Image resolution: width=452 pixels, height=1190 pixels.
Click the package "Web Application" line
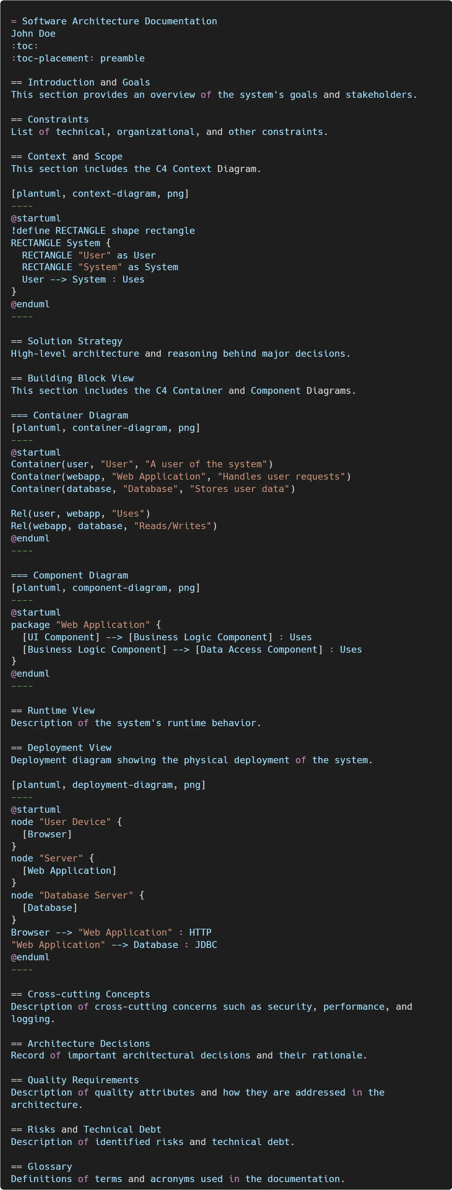coord(86,625)
